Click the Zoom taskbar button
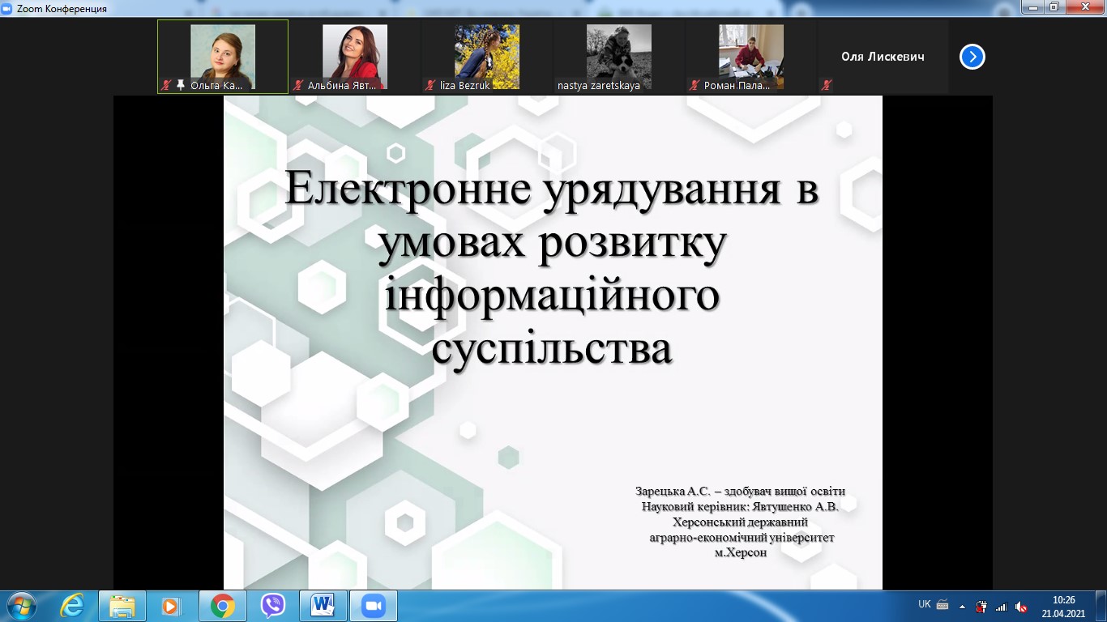 (373, 606)
